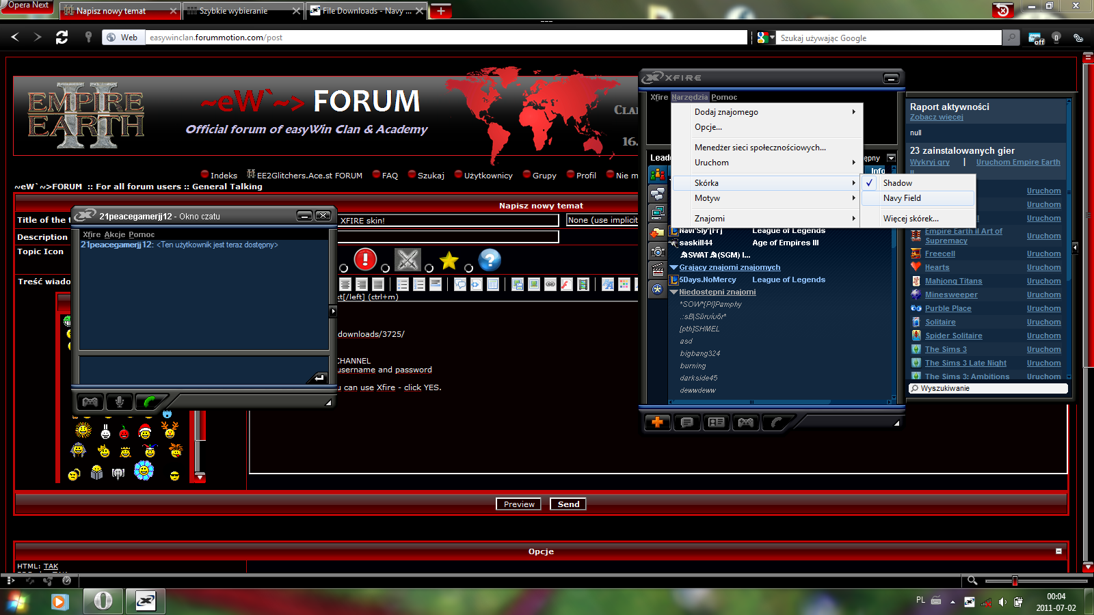Click profile card button at Xfire bottom
Screen dimensions: 1094x615
(716, 422)
